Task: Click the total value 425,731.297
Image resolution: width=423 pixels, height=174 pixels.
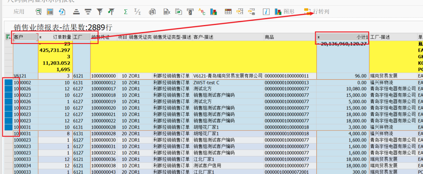Action: (55, 50)
